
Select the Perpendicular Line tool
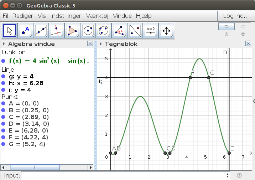(x=57, y=31)
